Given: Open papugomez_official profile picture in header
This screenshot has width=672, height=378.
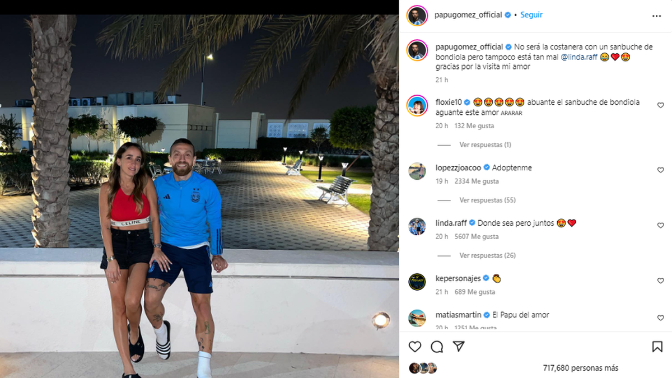Looking at the screenshot, I should 417,15.
